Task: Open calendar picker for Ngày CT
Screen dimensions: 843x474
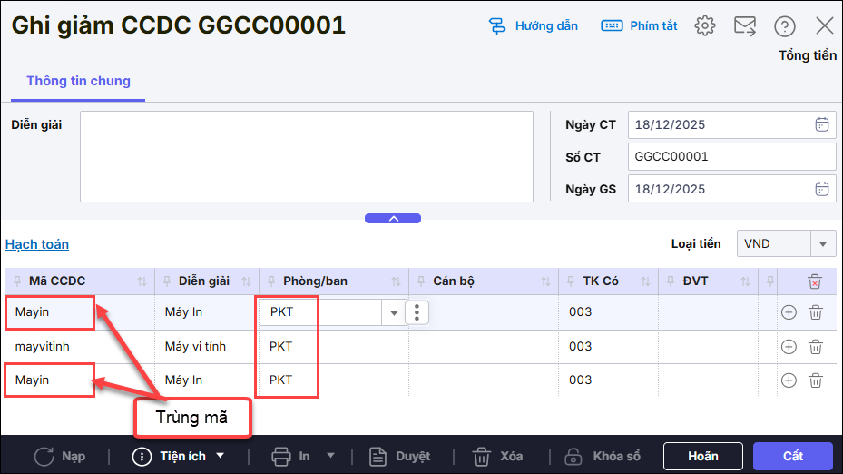Action: [x=821, y=124]
